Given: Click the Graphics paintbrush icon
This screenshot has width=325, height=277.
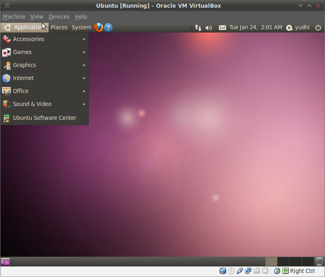Looking at the screenshot, I should tap(6, 65).
